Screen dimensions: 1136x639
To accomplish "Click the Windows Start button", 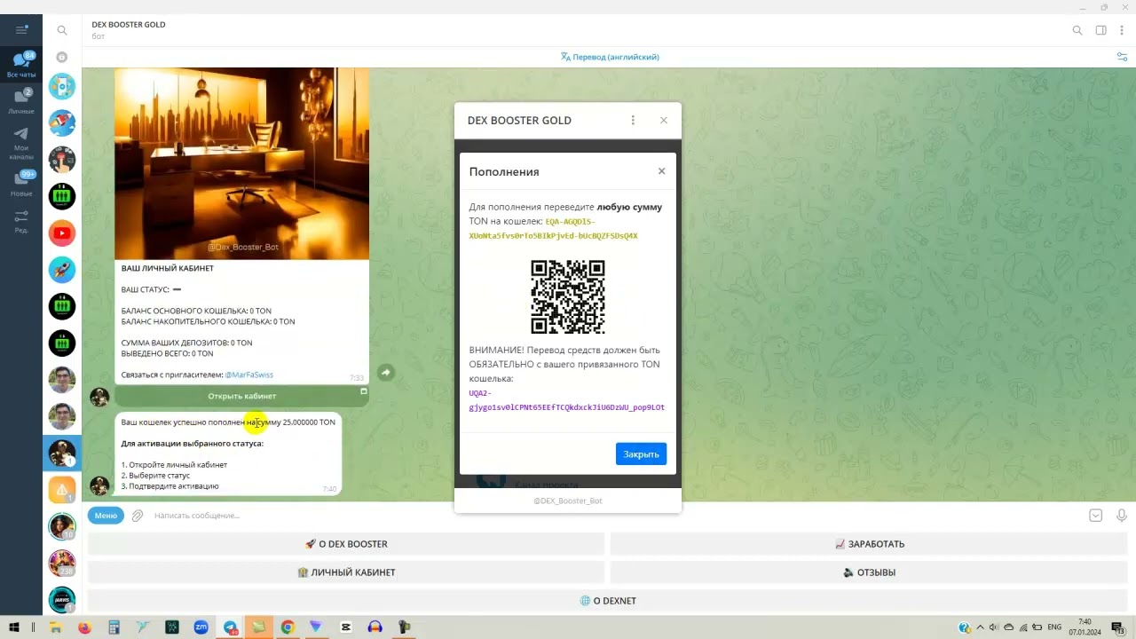I will point(14,627).
